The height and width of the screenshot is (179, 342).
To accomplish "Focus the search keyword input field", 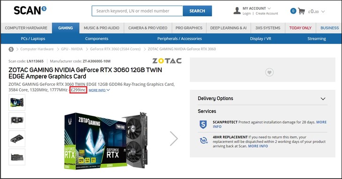I will [137, 11].
